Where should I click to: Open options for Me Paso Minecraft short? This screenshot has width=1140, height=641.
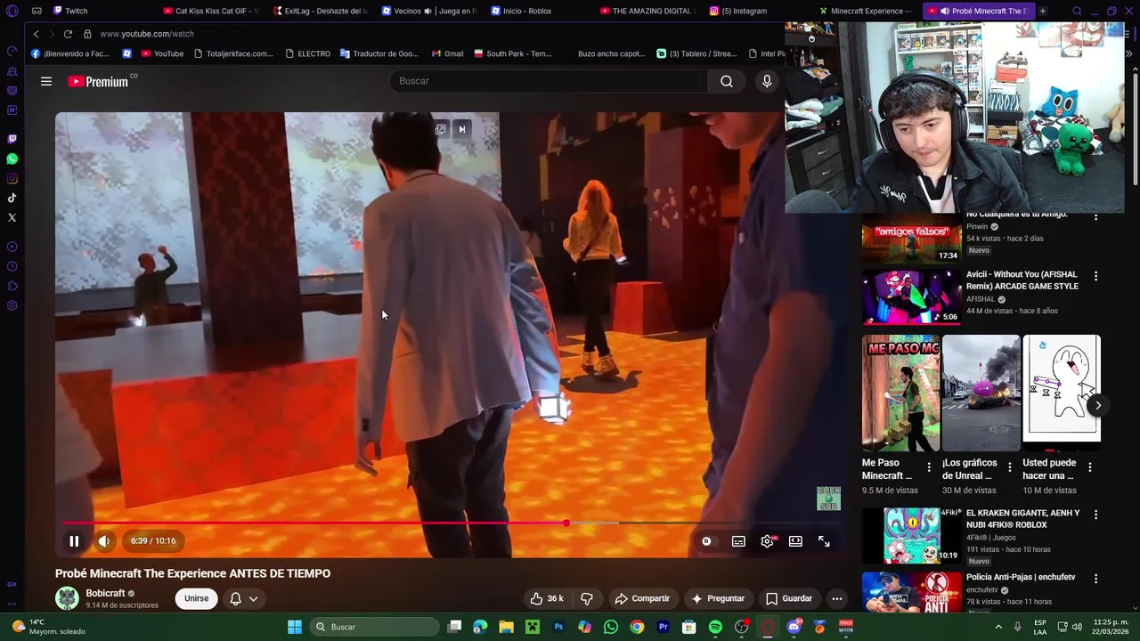(929, 467)
